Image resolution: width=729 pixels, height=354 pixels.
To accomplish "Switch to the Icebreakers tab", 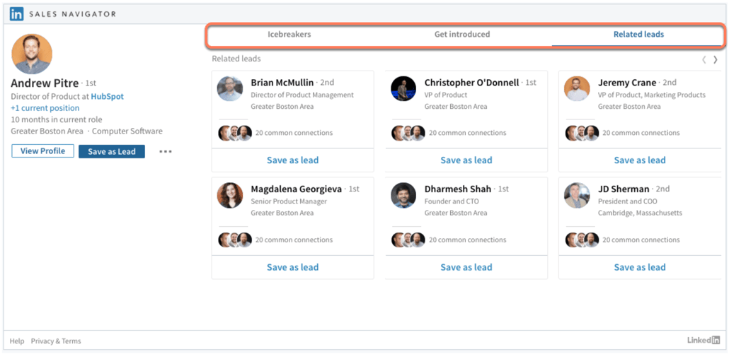I will click(x=289, y=35).
